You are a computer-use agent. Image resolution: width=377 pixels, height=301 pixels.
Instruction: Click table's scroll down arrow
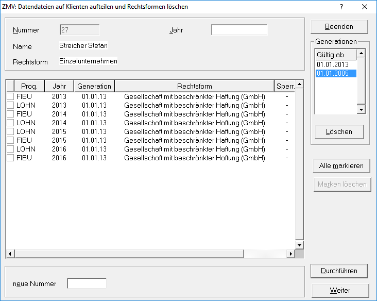pyautogui.click(x=300, y=245)
